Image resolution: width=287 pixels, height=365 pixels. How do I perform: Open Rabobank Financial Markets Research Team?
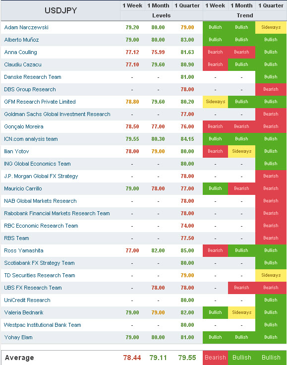57,213
